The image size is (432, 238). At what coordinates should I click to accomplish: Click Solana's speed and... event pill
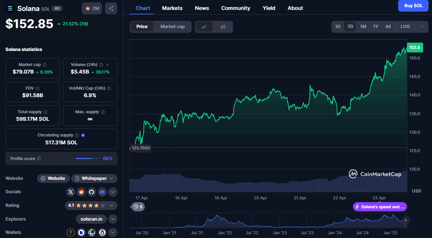tap(380, 207)
